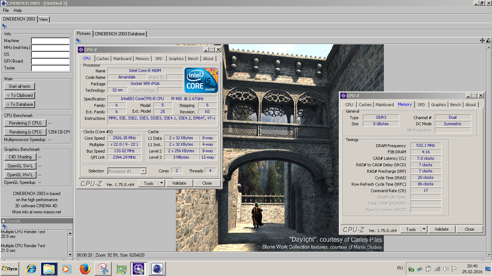492x276 pixels.
Task: Open the Action Center flag icon
Action: [455, 269]
